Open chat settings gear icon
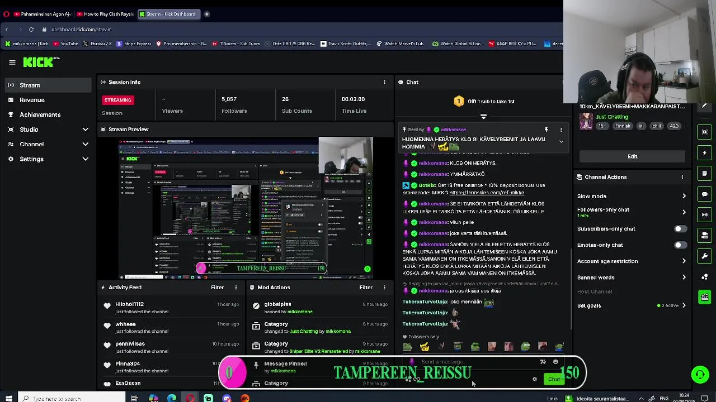 [x=535, y=379]
